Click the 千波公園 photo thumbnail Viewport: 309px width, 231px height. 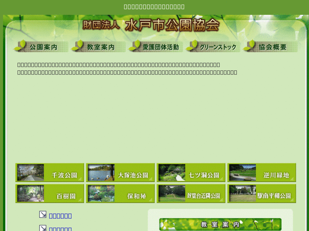pos(31,173)
